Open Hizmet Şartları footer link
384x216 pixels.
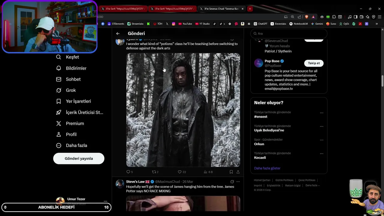pos(262,180)
